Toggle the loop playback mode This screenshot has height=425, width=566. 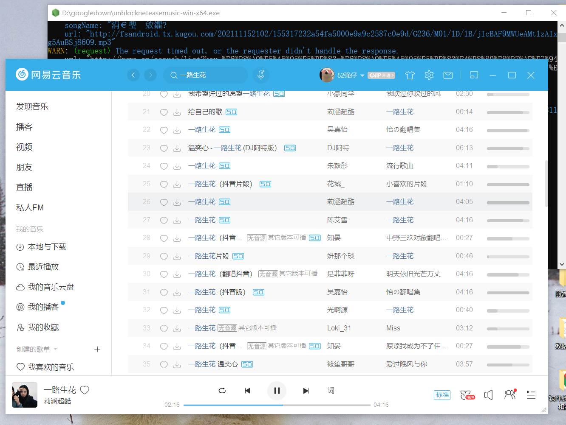(222, 391)
